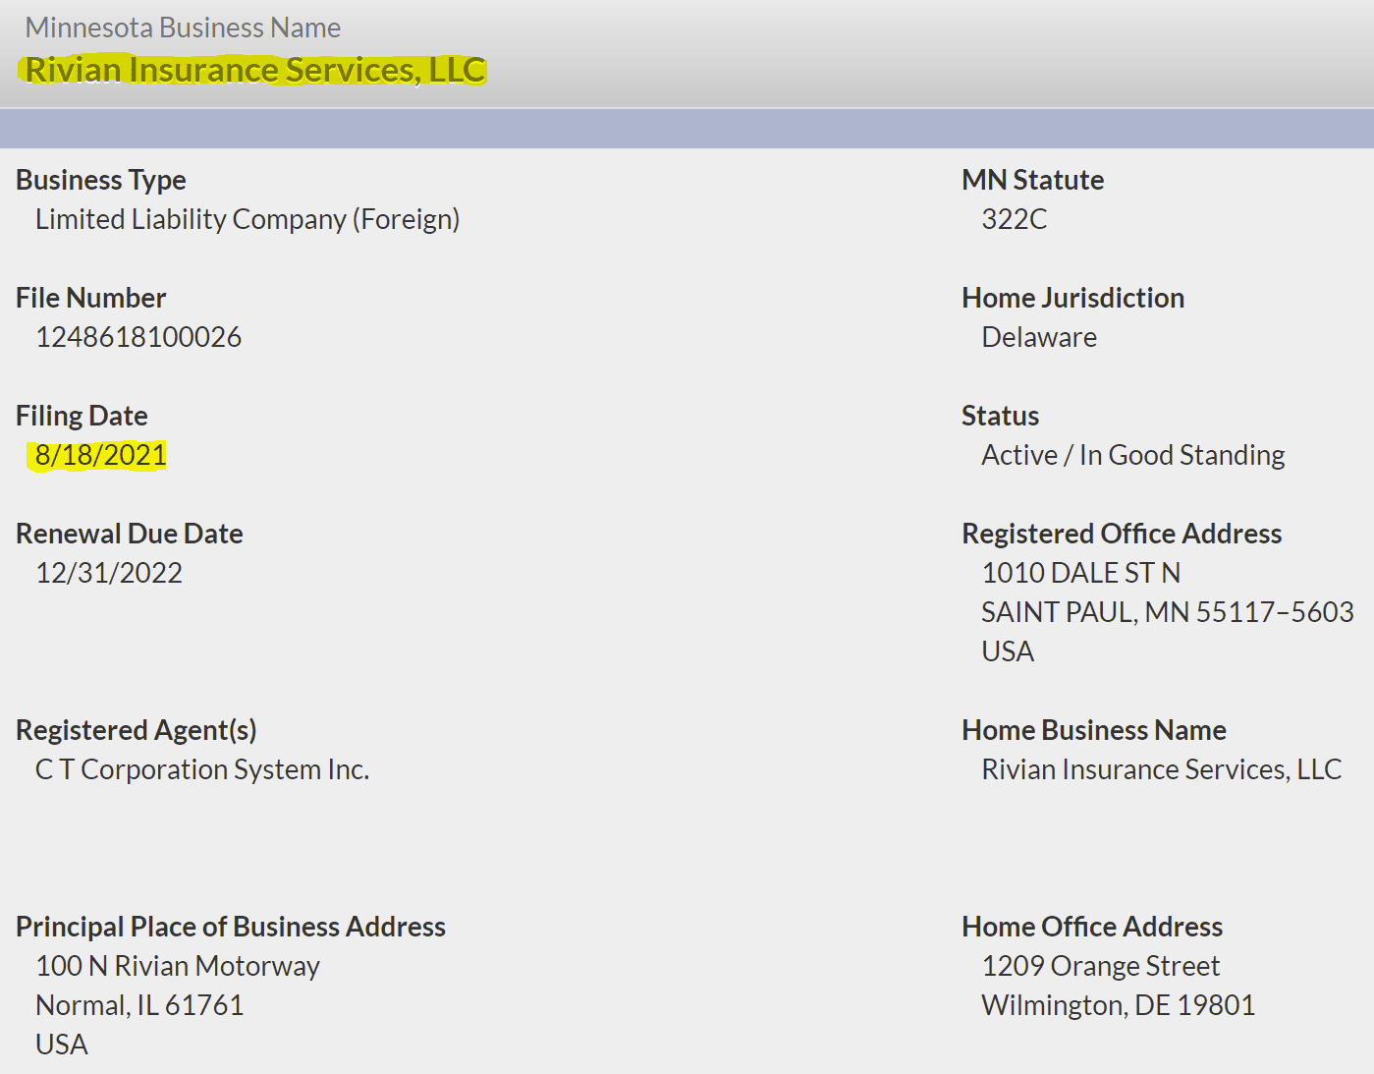Select SAINT PAUL, MN 55117–5603 line
1374x1074 pixels.
[x=1168, y=612]
